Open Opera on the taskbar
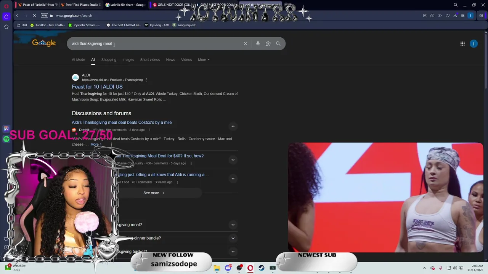The height and width of the screenshot is (274, 488). tap(250, 268)
